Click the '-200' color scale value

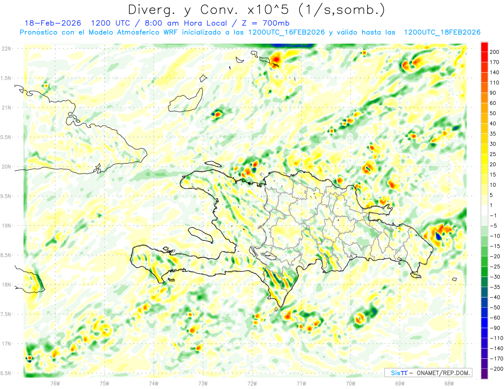[x=496, y=369]
